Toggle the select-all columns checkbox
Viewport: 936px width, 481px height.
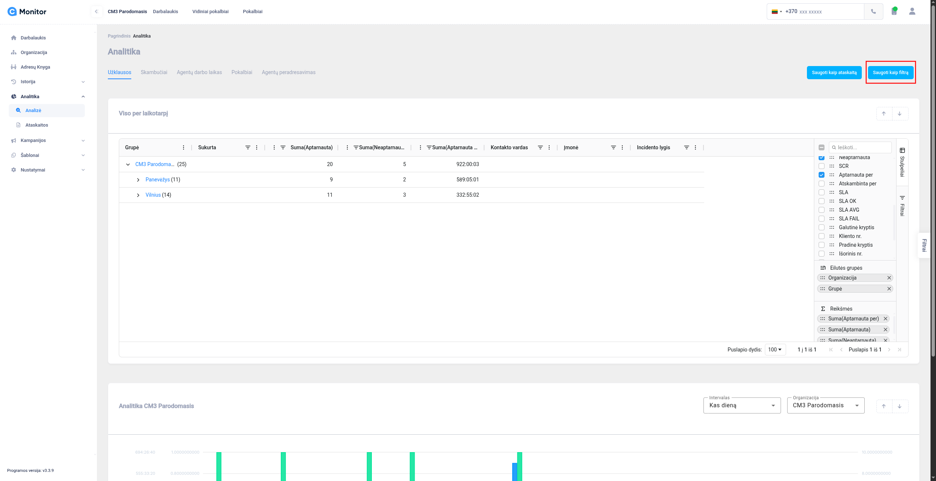[822, 147]
